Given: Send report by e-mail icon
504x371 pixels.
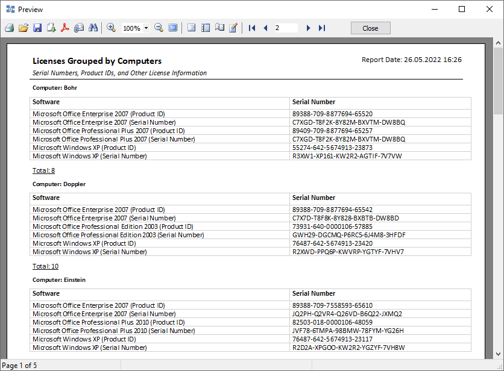Looking at the screenshot, I should 79,28.
